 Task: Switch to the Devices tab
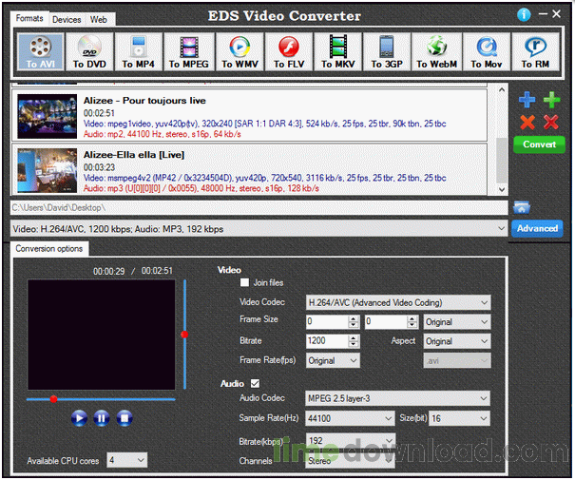pyautogui.click(x=67, y=19)
